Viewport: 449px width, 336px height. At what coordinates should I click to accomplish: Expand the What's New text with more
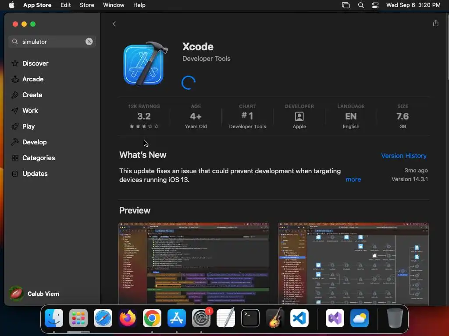pos(353,179)
